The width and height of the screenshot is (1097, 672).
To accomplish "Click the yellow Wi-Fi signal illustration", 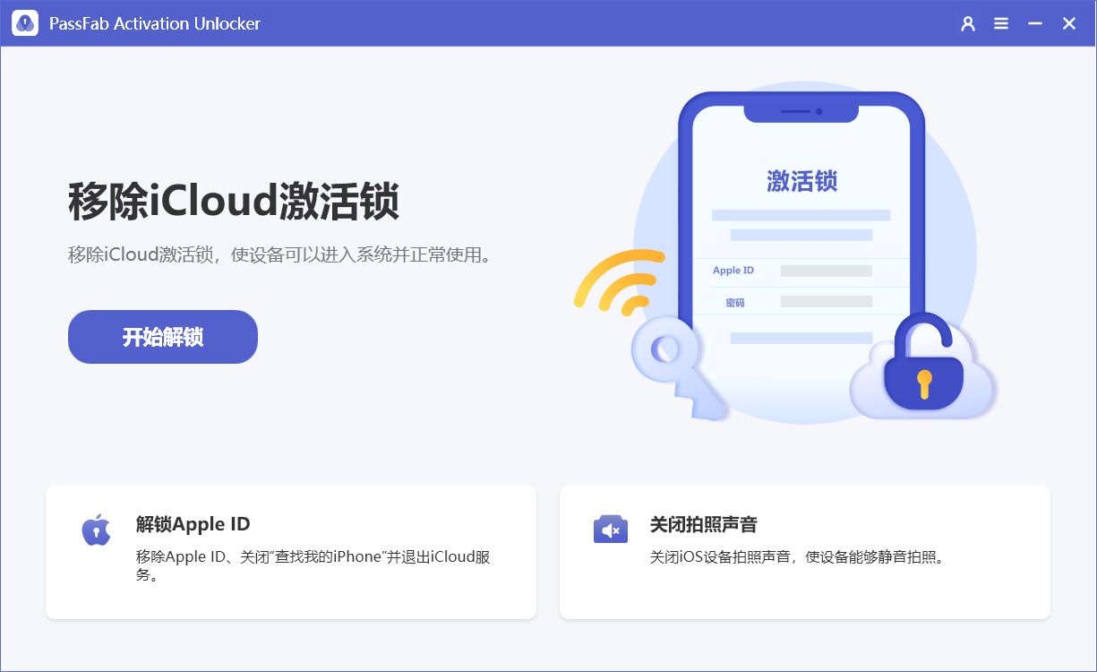I will 620,281.
